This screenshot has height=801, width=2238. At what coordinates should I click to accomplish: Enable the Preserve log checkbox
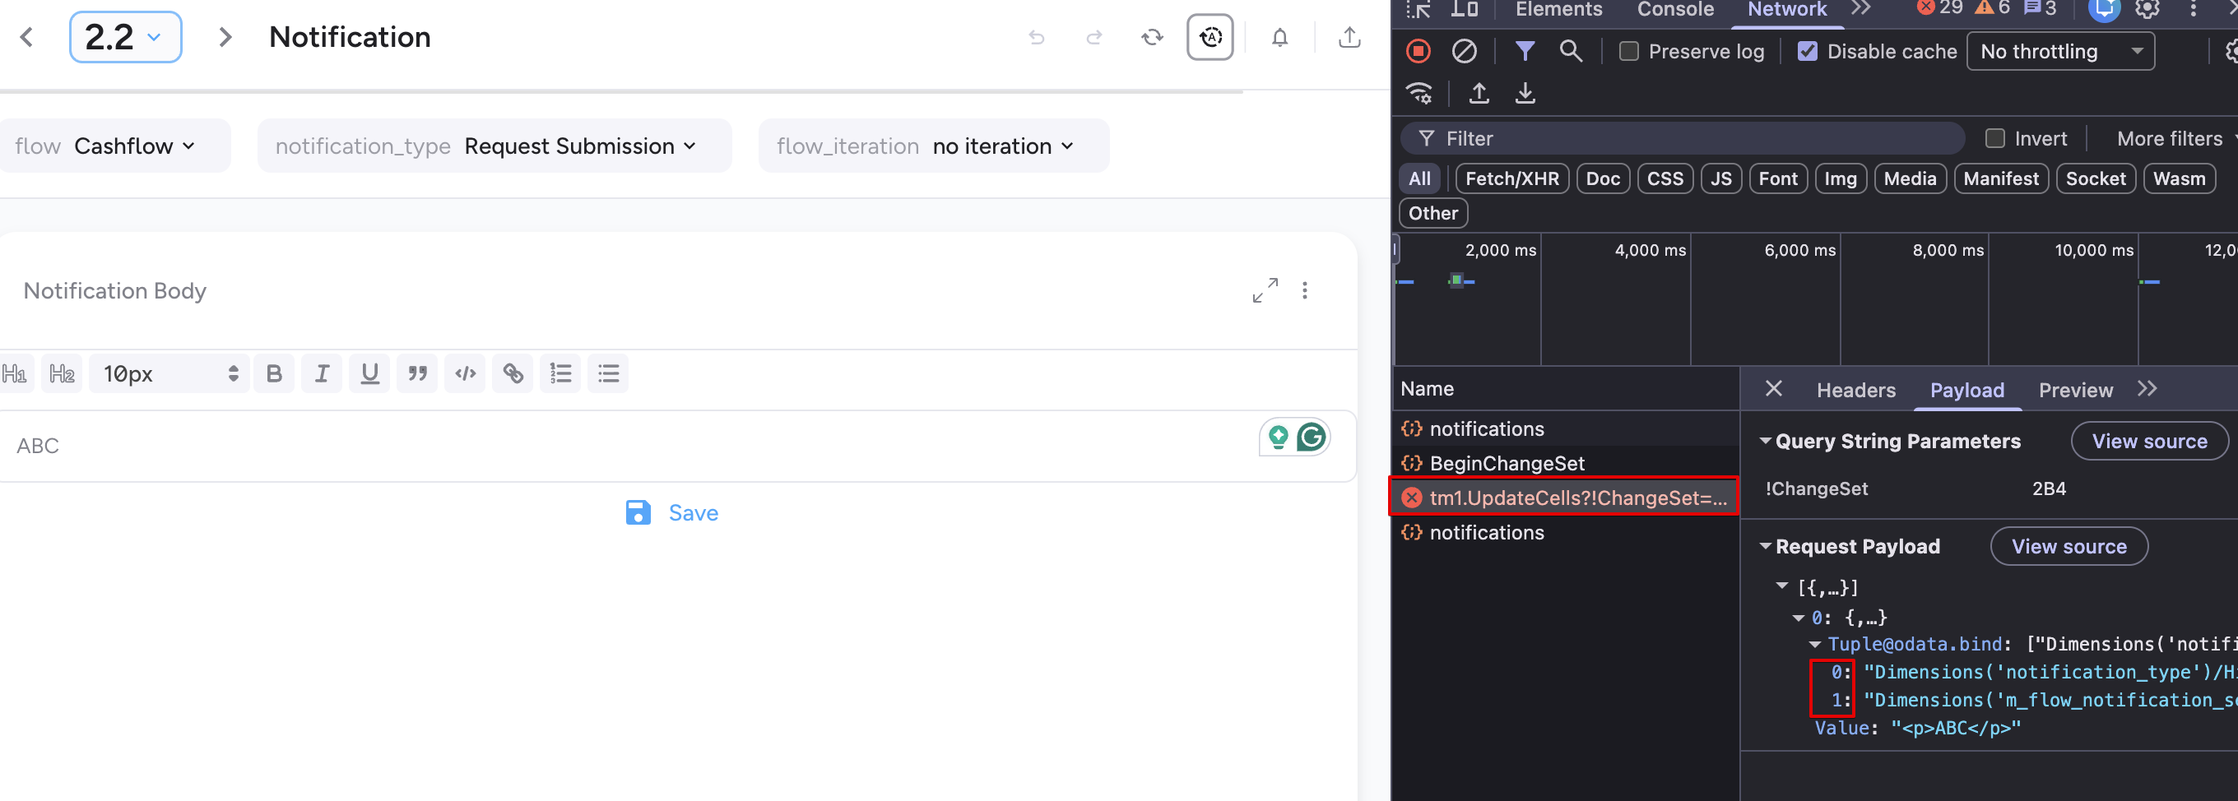(1629, 51)
